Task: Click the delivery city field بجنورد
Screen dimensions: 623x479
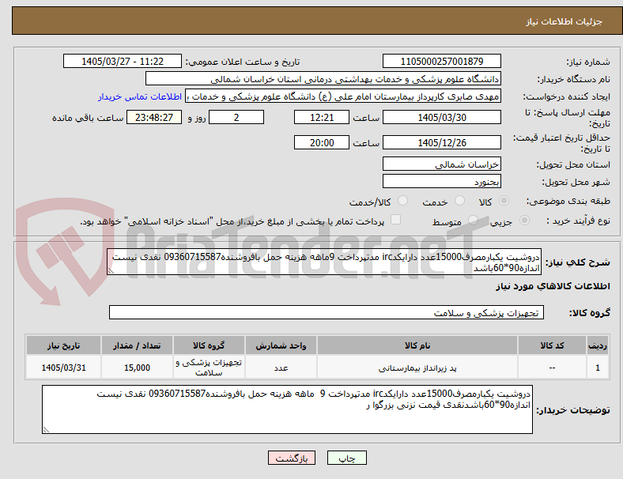Action: point(442,182)
